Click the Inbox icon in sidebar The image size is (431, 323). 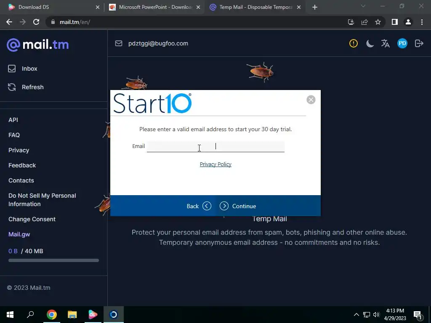tap(12, 69)
